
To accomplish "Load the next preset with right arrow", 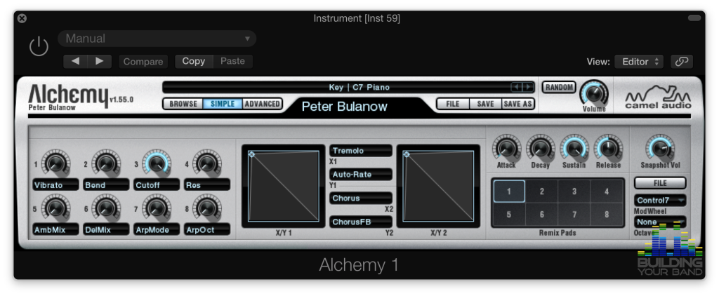I will pos(100,62).
